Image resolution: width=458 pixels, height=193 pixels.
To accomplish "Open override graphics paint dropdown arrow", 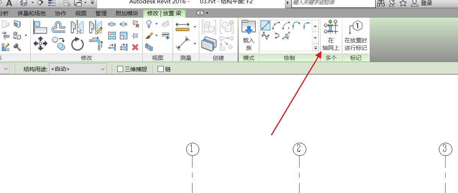I will (156, 36).
